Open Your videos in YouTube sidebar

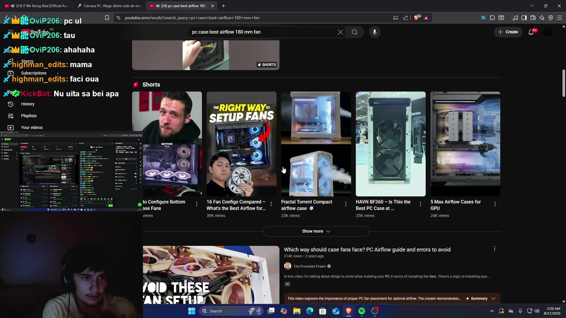[x=32, y=128]
